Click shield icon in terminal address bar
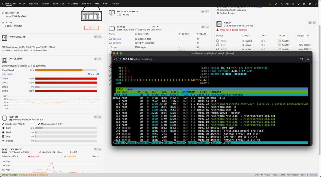Viewport: 321px width, 177px height. pyautogui.click(x=115, y=59)
